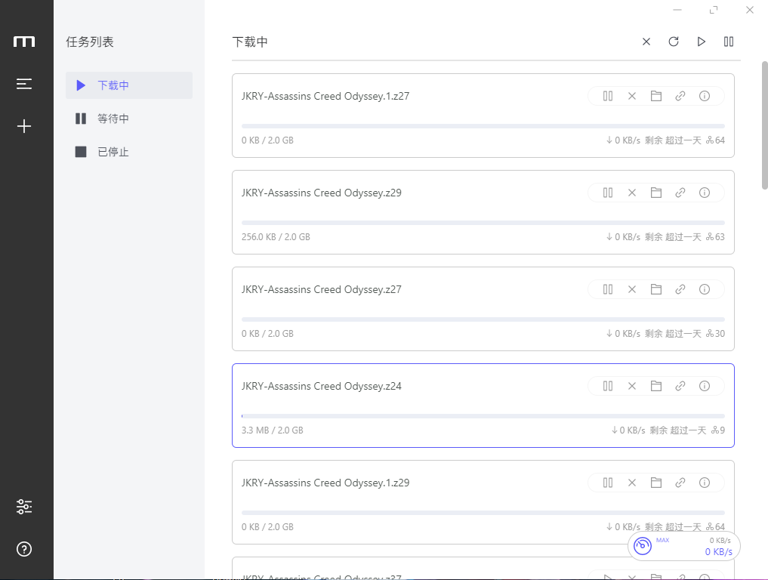Add a new download task with plus icon
768x580 pixels.
pos(24,126)
